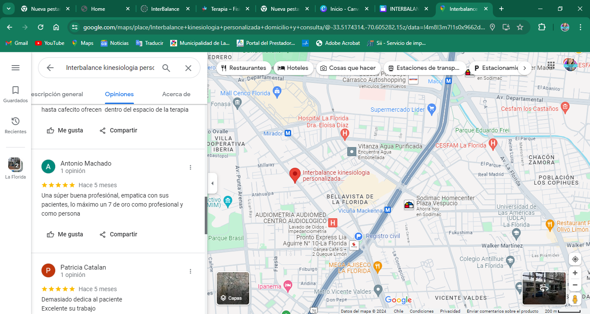The image size is (590, 314).
Task: Filter the map by Restaurantes
Action: (x=244, y=68)
